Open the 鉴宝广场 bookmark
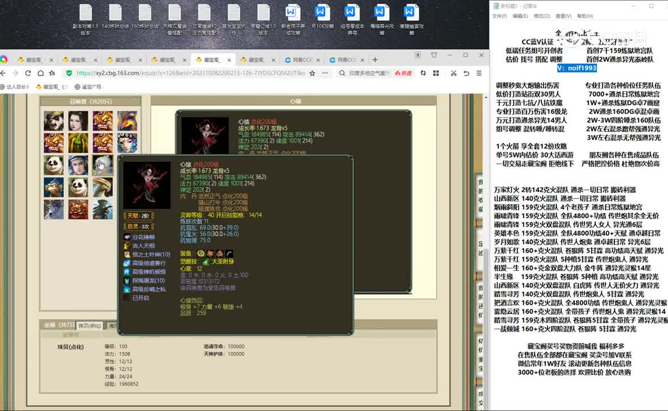 (88, 87)
